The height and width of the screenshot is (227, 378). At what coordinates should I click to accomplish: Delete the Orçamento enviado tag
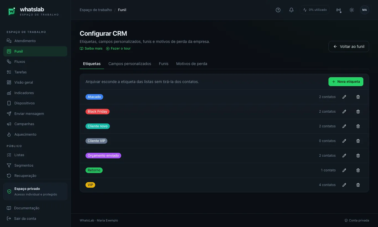(358, 156)
